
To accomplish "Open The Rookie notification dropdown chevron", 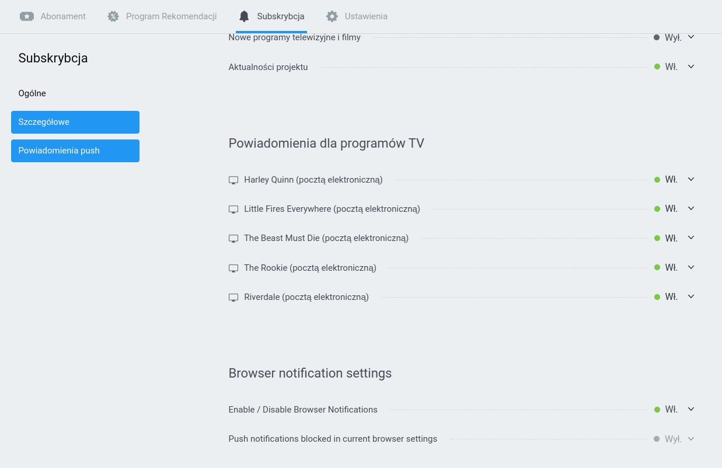I will [x=691, y=267].
